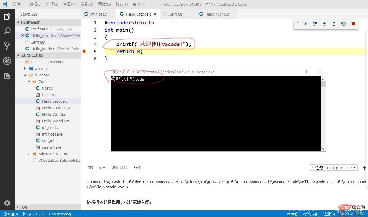This screenshot has height=217, width=368.
Task: Switch to the 问题 panel tab
Action: point(90,168)
